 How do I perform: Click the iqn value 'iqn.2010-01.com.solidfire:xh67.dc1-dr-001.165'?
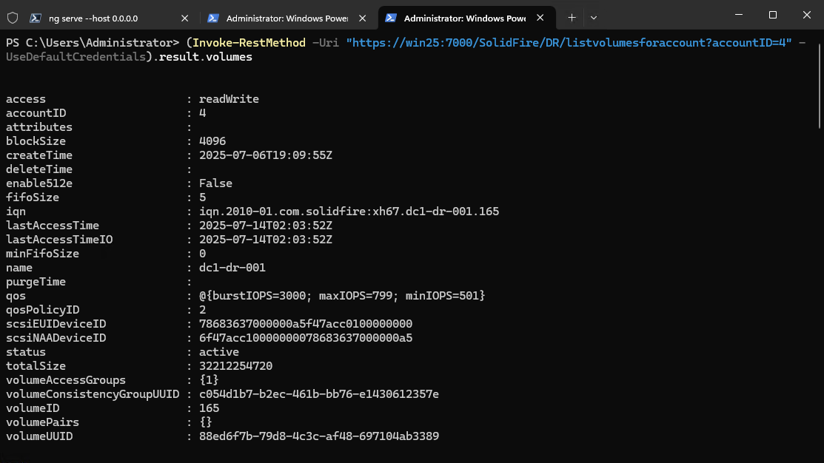tap(349, 211)
